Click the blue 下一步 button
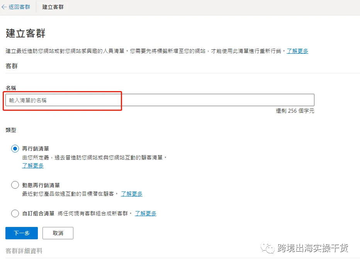Screen dimensions: 360x264 22,233
